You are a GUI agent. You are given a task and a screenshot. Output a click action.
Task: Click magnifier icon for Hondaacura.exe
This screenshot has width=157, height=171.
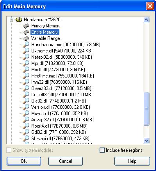(26, 45)
